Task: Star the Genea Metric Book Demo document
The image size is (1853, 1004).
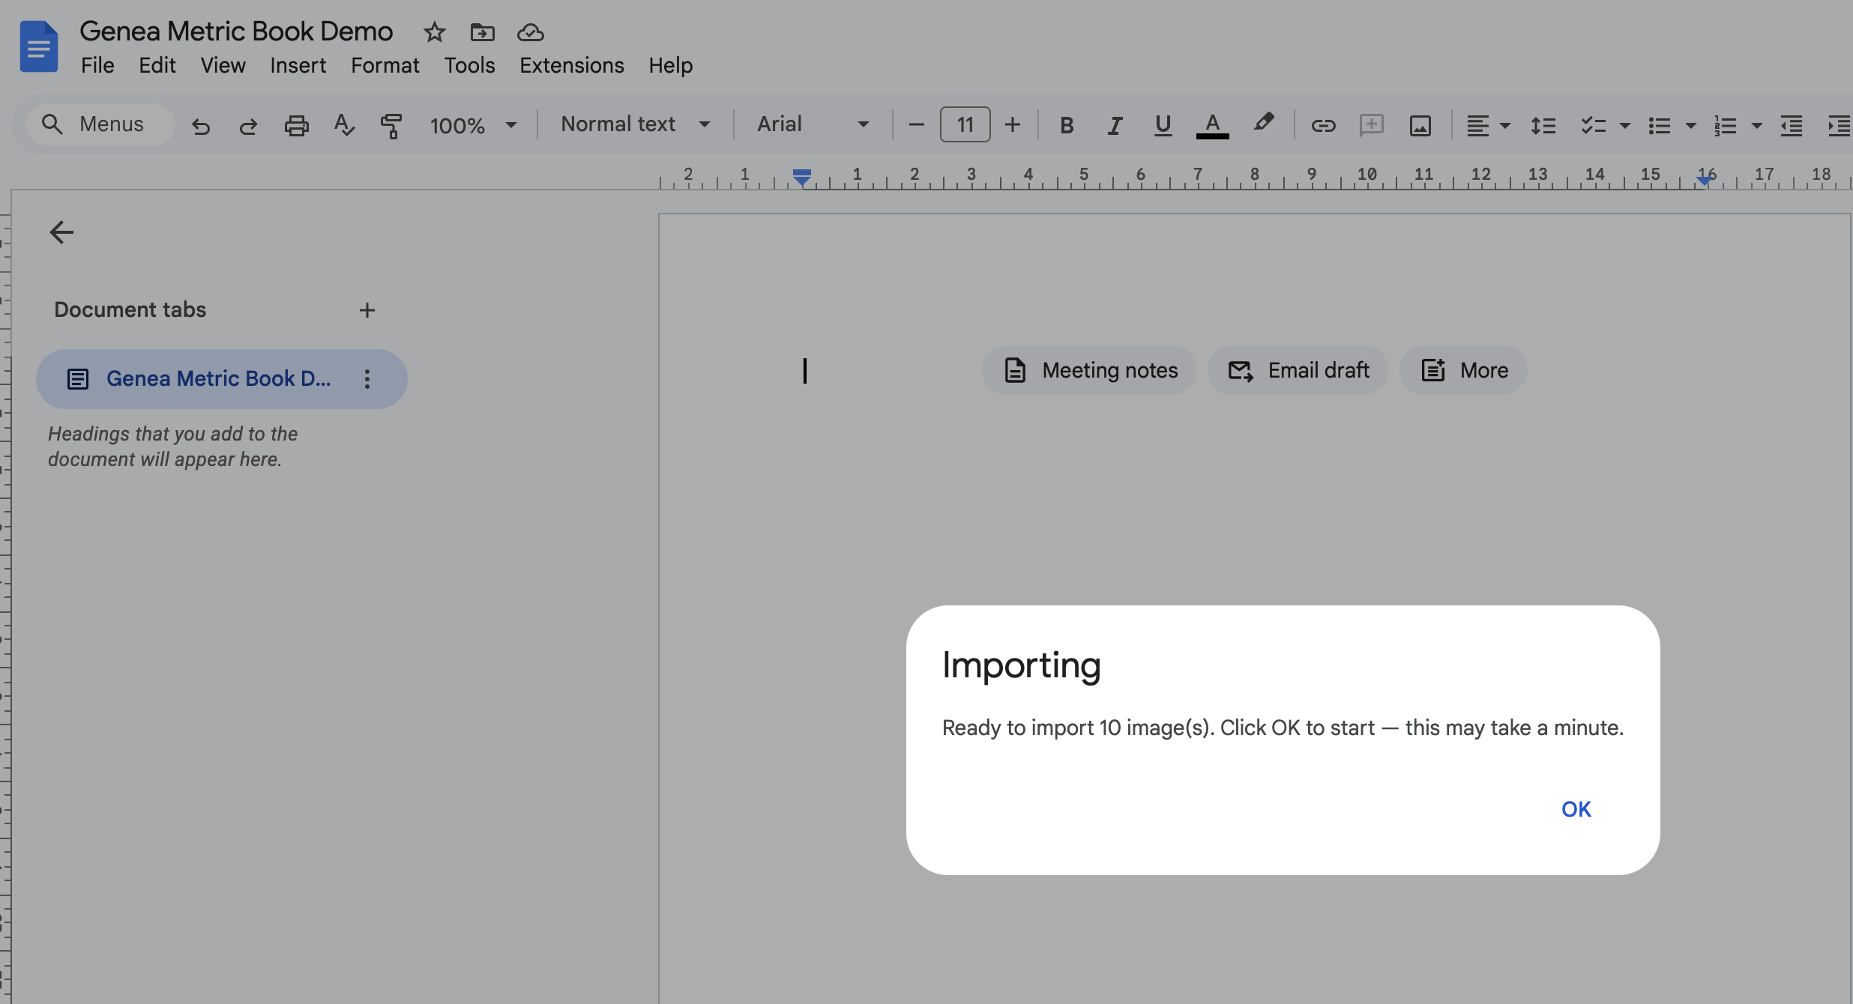Action: pyautogui.click(x=434, y=32)
